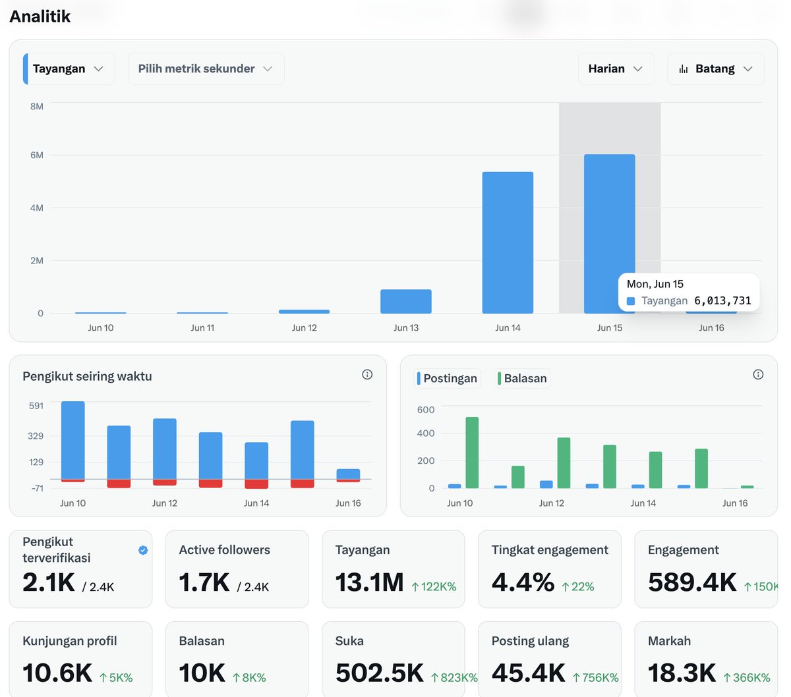Open the Tayangan primary metric dropdown

69,69
